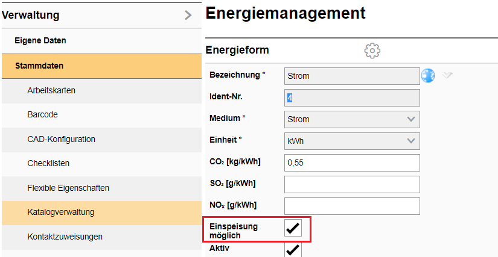Open Flexible Eigenschaften menu entry

(101, 188)
